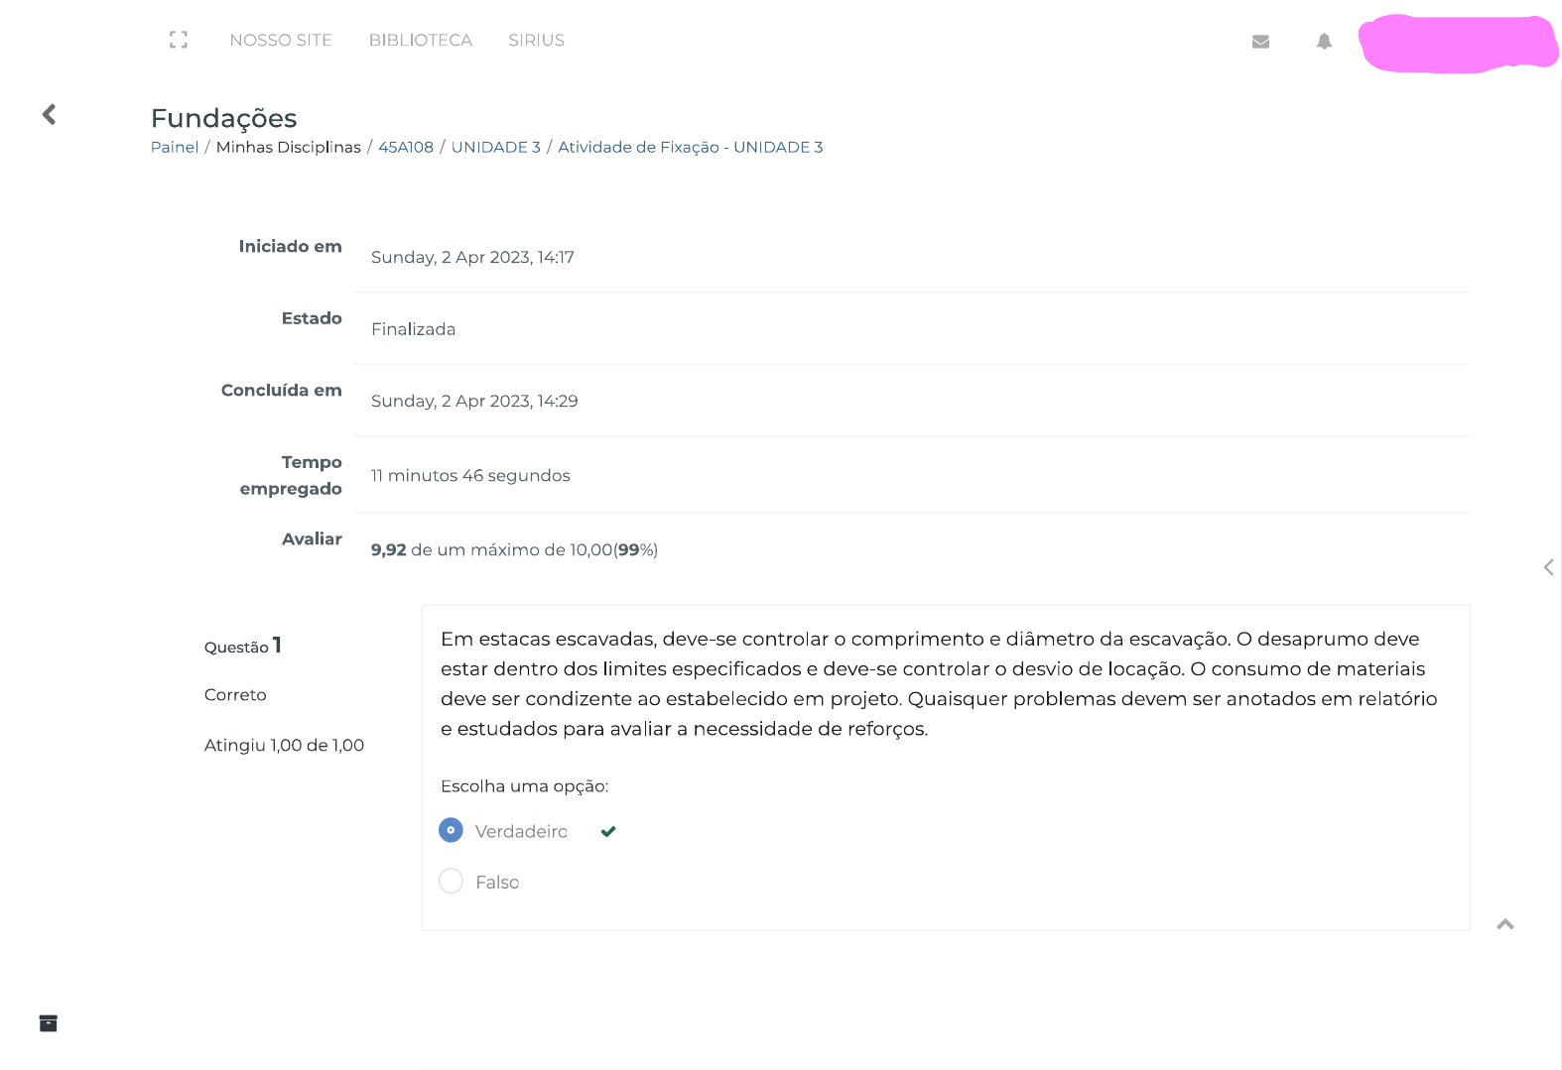1562x1070 pixels.
Task: Click the Questão 1 label
Action: pos(243,646)
